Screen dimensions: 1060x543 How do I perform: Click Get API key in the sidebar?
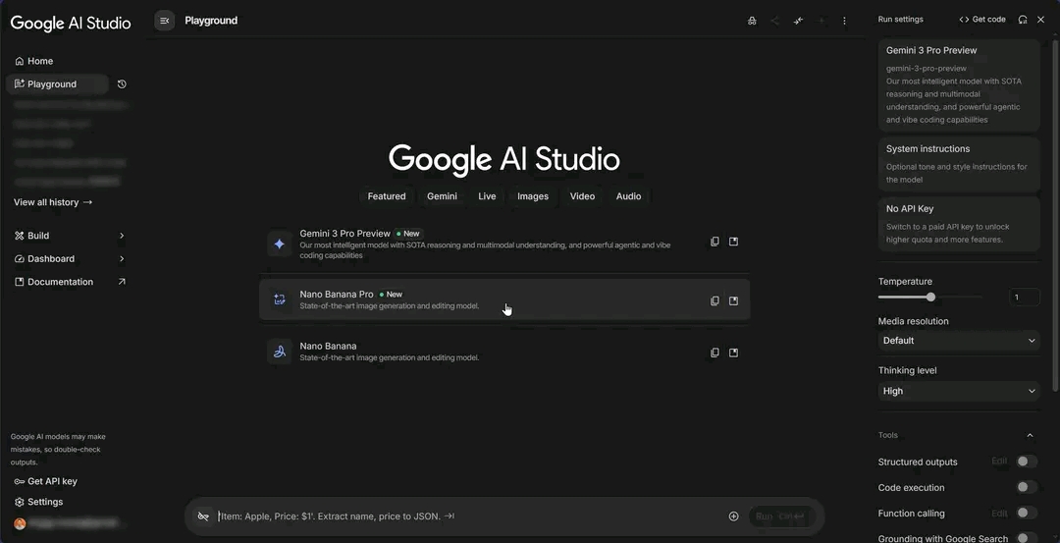point(46,481)
